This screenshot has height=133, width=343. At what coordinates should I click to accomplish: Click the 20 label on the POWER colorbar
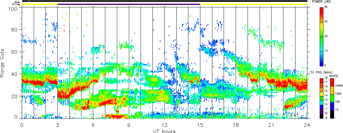pyautogui.click(x=326, y=36)
